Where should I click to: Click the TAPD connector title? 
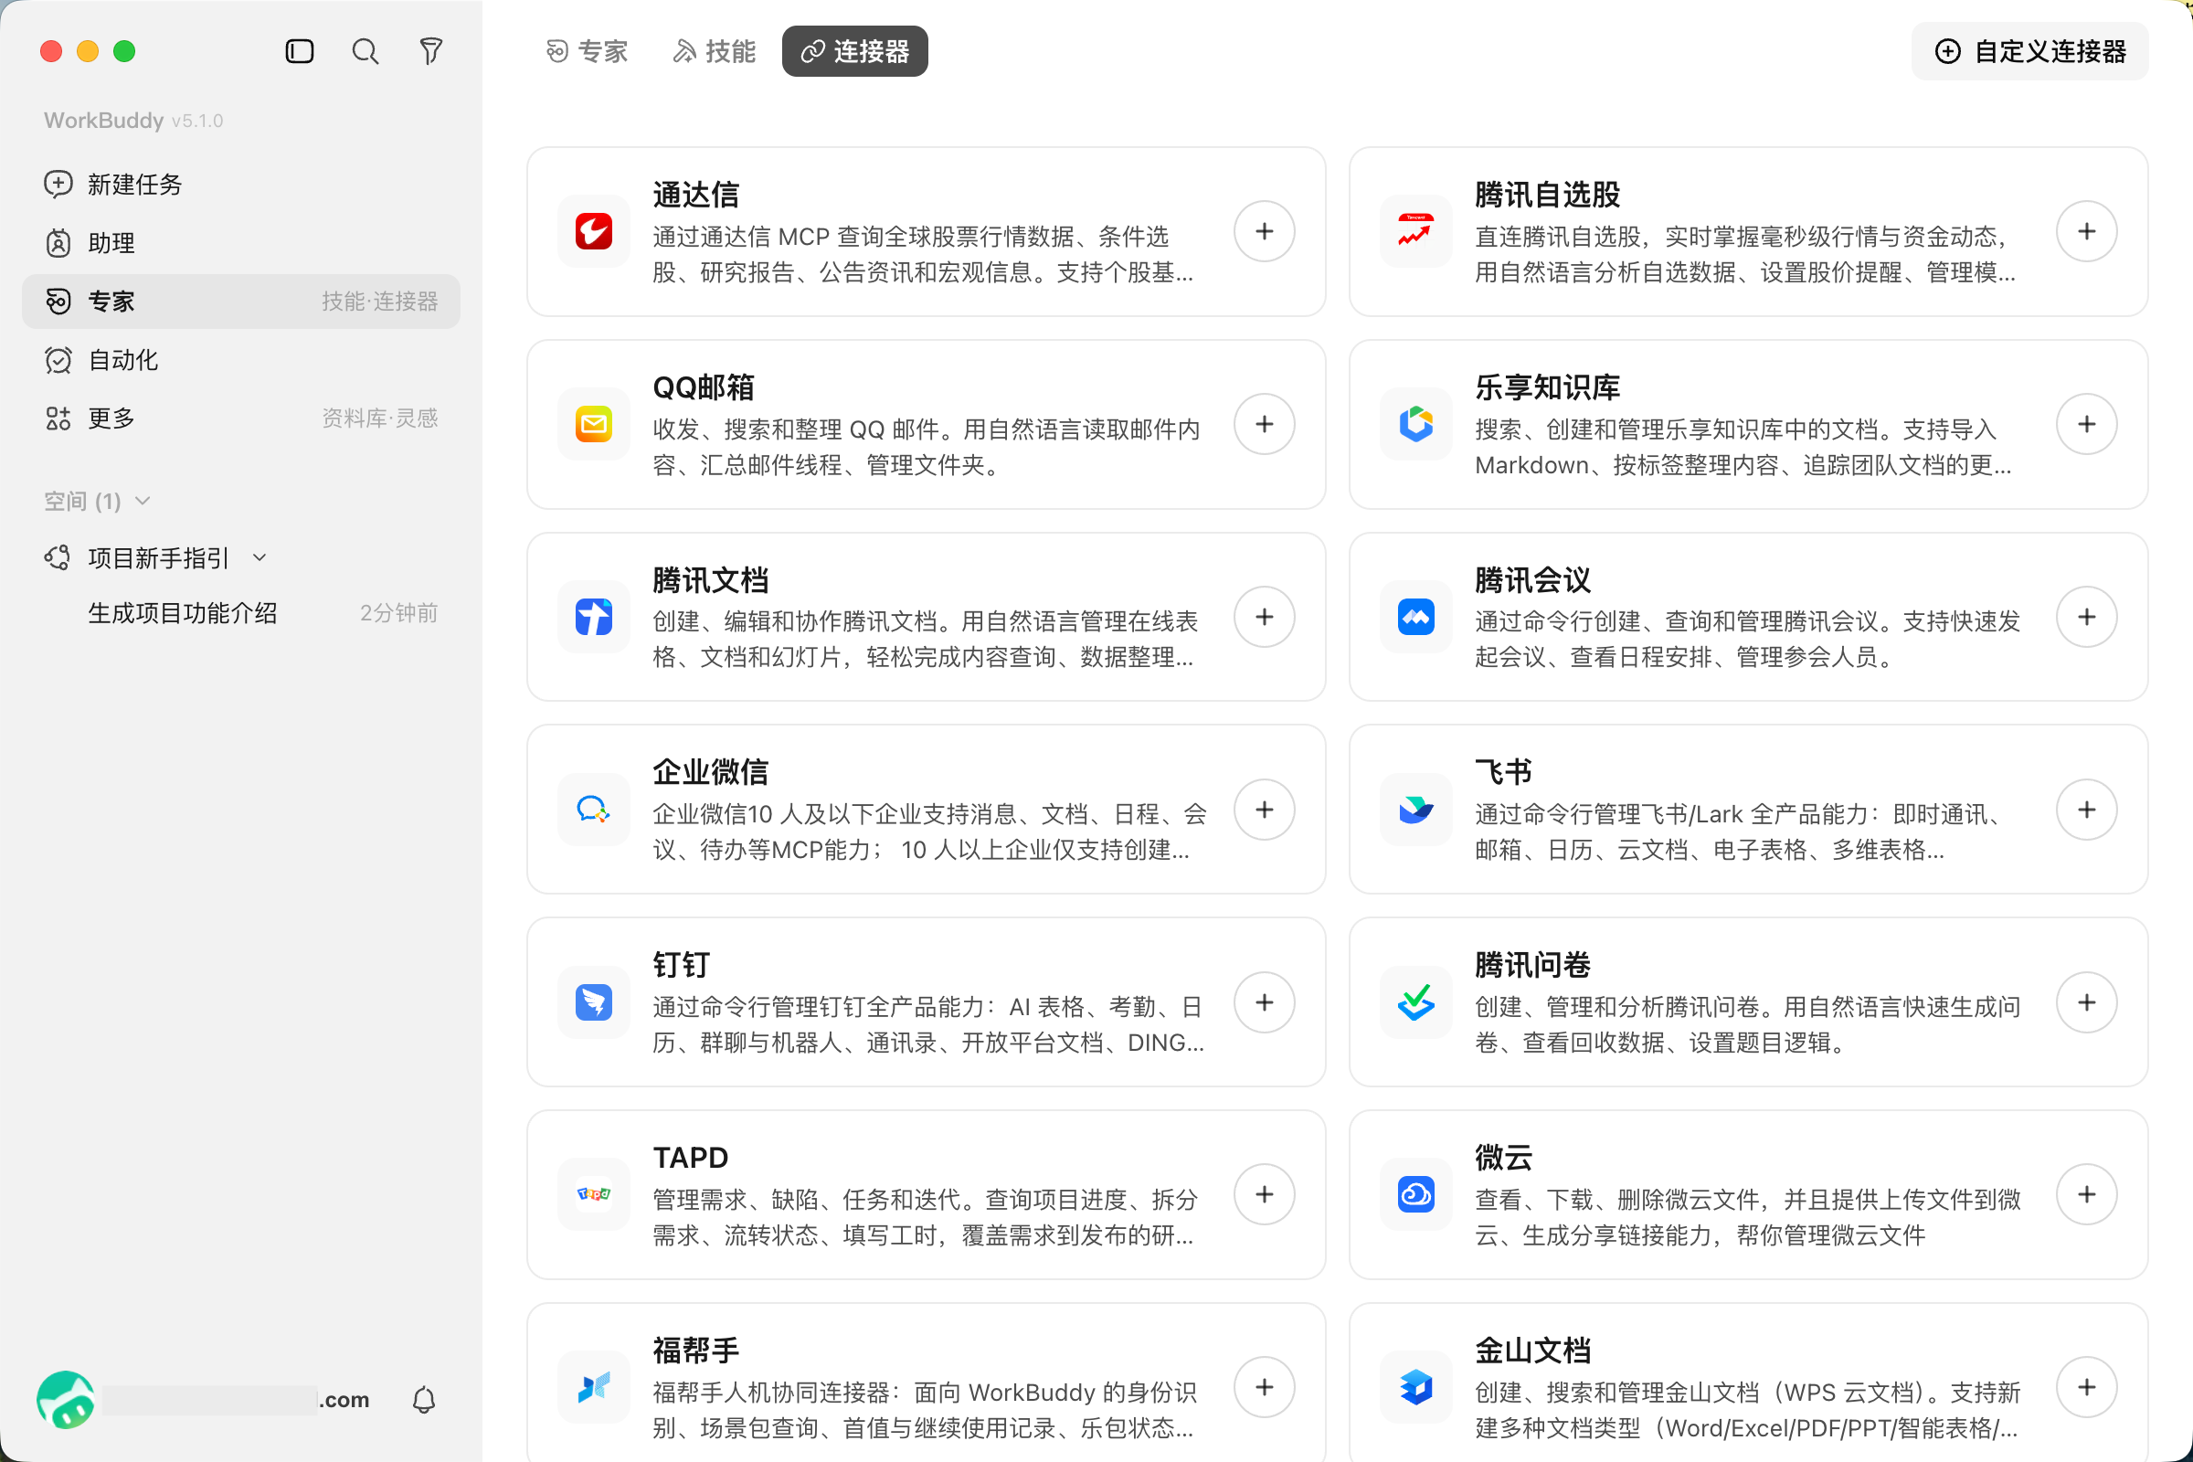[690, 1157]
